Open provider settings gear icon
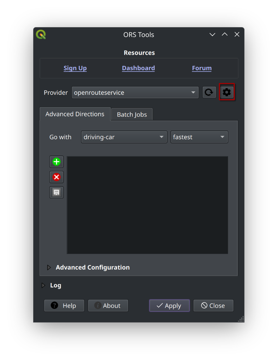Image resolution: width=278 pixels, height=362 pixels. (x=226, y=92)
